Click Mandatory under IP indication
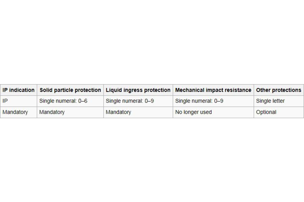 tap(19, 112)
